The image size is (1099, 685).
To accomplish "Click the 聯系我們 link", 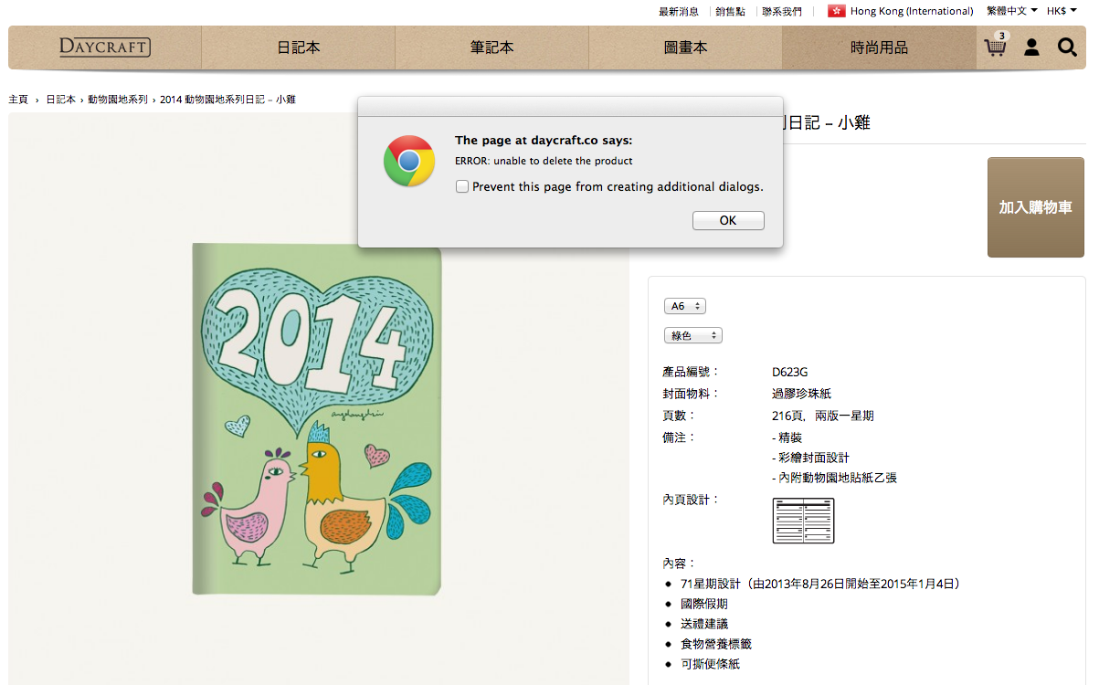I will click(782, 11).
